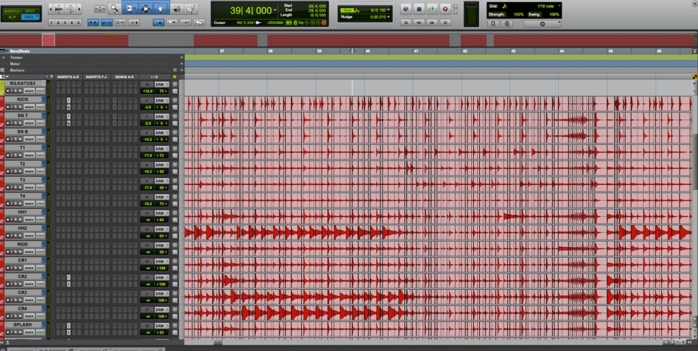Image resolution: width=698 pixels, height=351 pixels.
Task: Select the Scrubber speaker tool
Action: click(177, 9)
